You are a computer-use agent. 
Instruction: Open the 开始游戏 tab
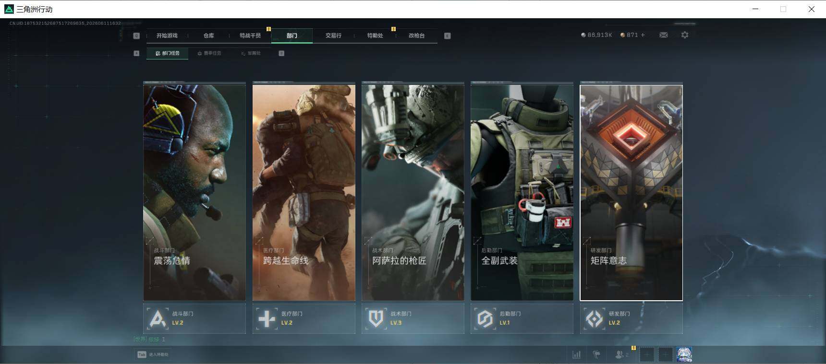(167, 35)
